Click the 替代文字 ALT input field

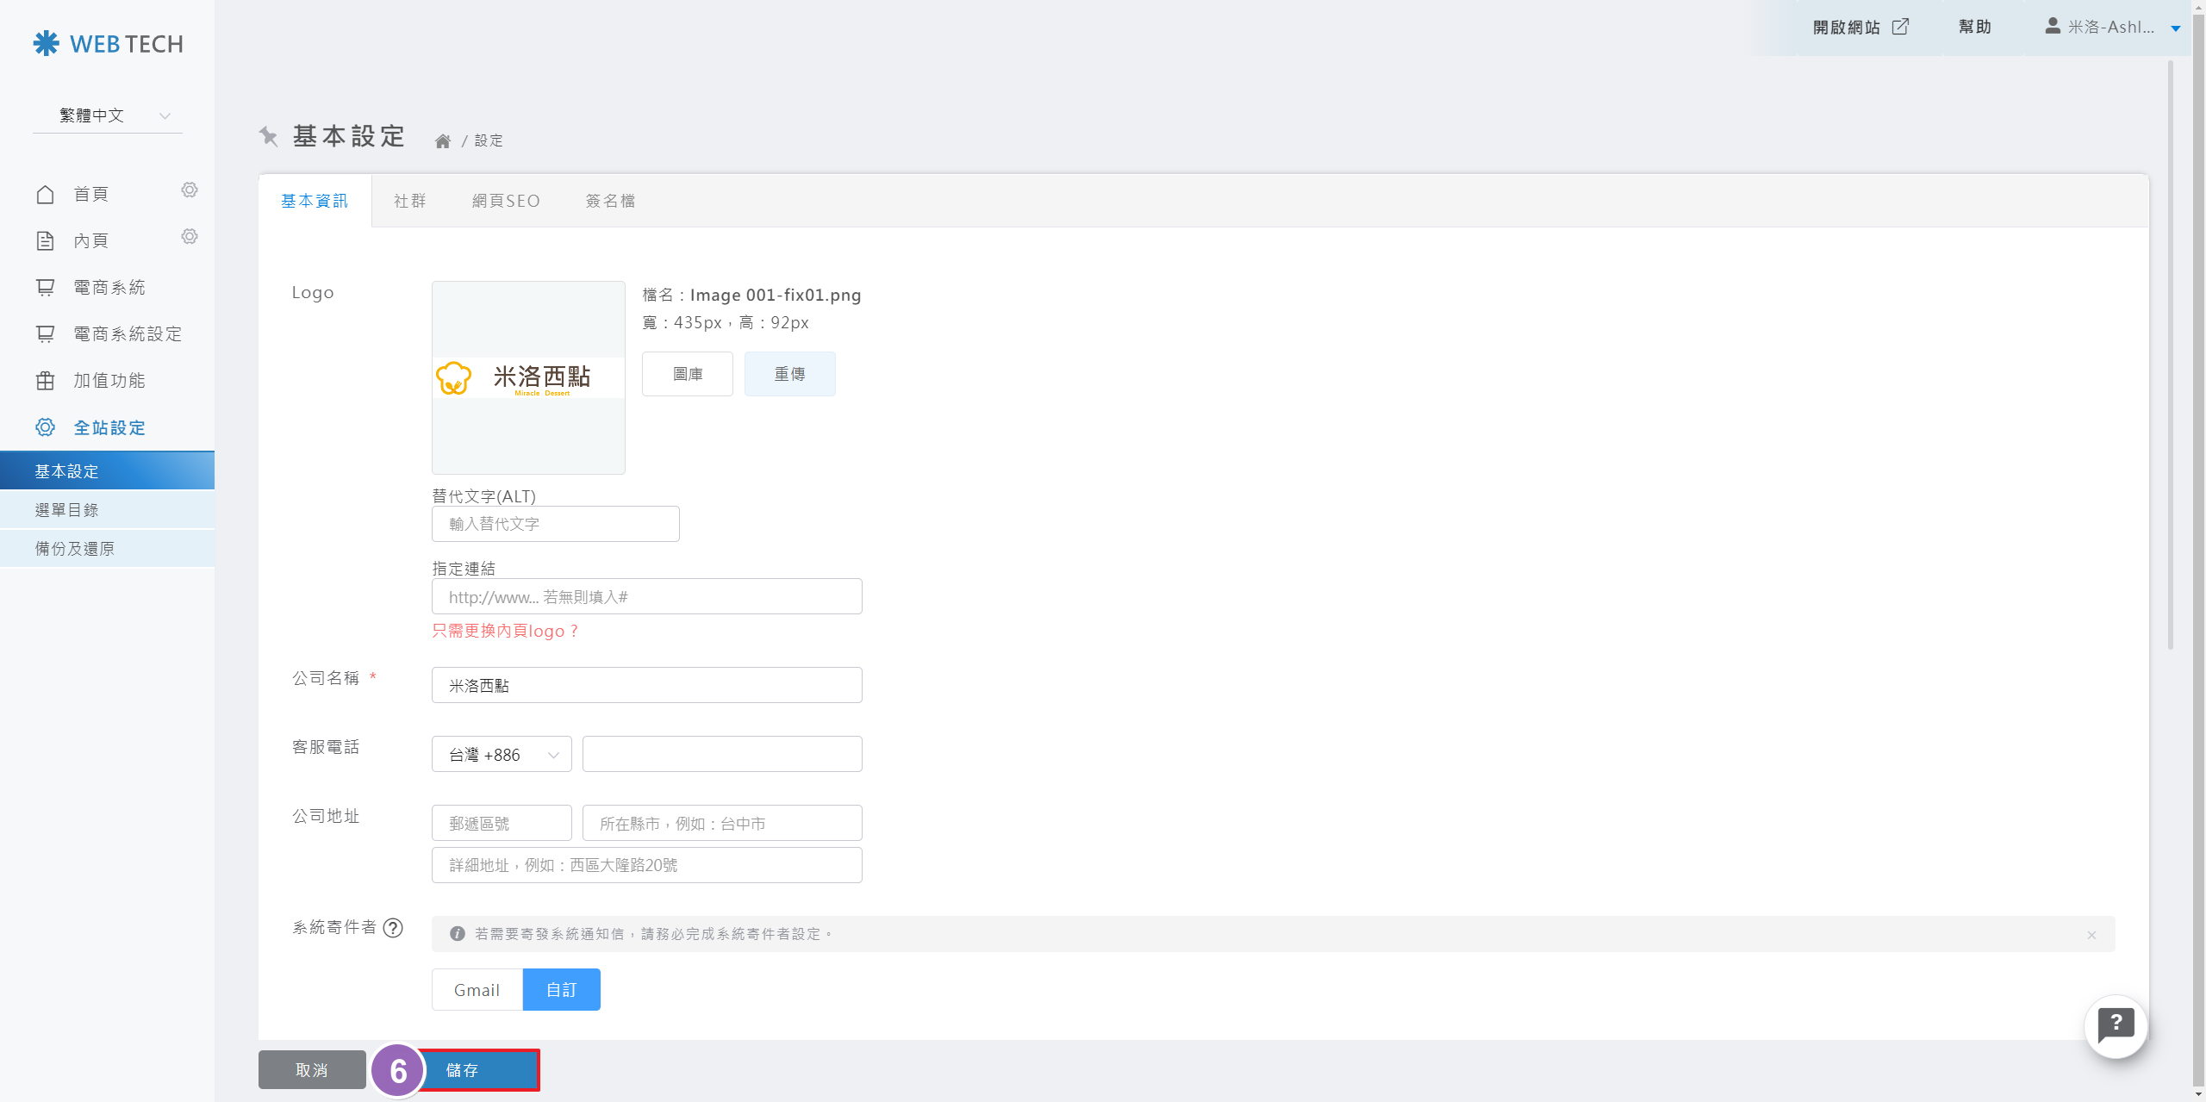pyautogui.click(x=555, y=524)
